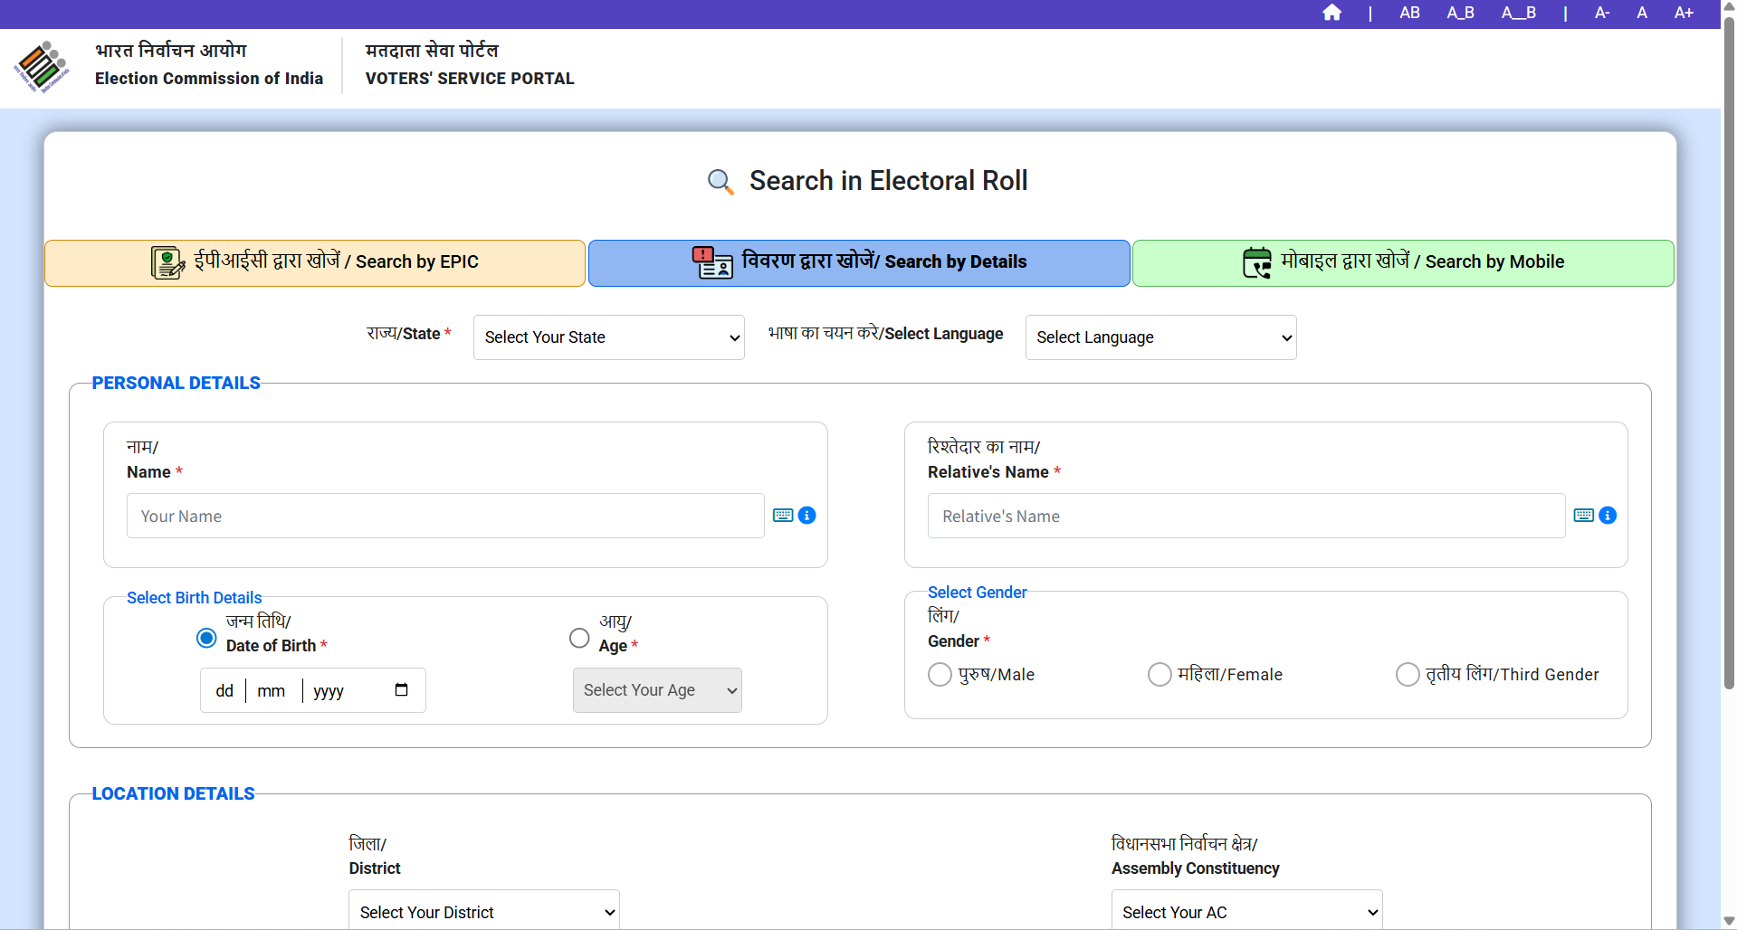Open the date picker calendar icon
1737x930 pixels.
401,690
